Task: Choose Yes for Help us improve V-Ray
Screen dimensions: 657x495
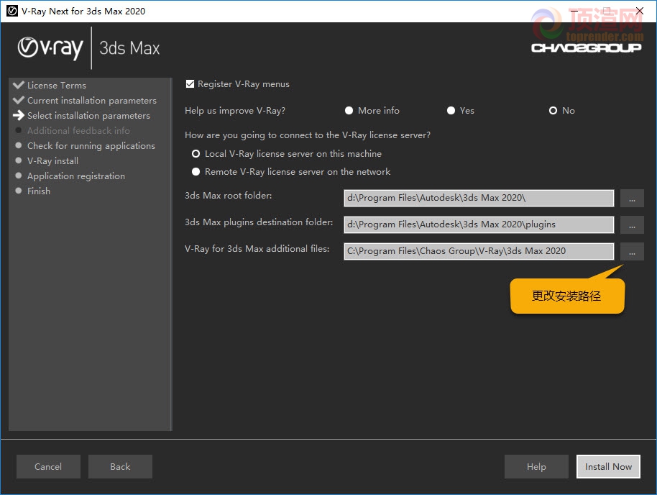Action: click(x=451, y=110)
